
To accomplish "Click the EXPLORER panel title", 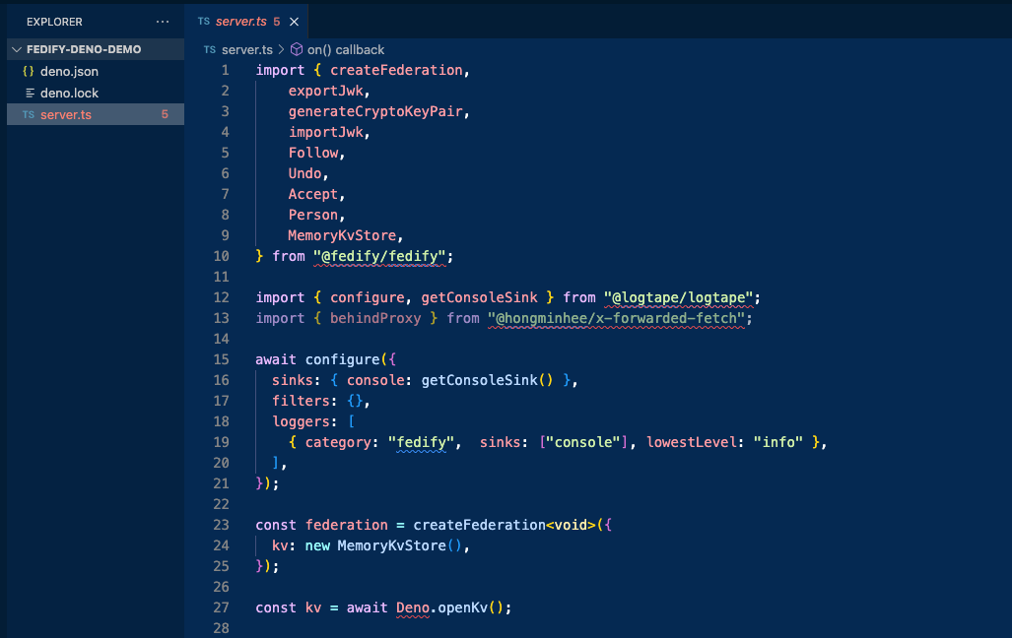I will (54, 22).
